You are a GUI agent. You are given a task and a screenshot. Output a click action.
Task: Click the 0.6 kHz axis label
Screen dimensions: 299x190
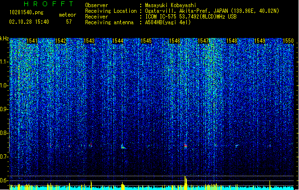(x=4, y=180)
